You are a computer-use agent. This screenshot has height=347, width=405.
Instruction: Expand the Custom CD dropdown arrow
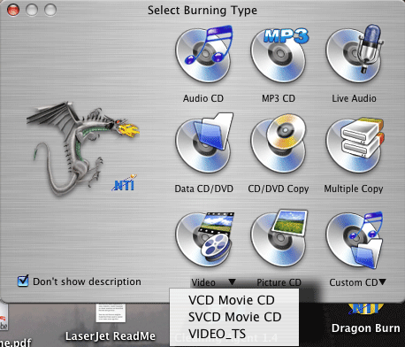[x=382, y=282]
